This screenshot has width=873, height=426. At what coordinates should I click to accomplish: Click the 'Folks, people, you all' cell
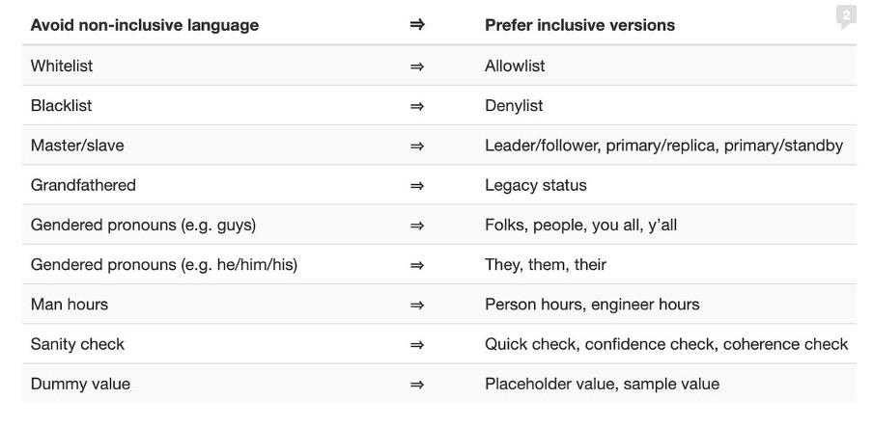pyautogui.click(x=580, y=225)
